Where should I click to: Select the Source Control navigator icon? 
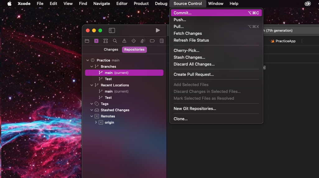96,41
